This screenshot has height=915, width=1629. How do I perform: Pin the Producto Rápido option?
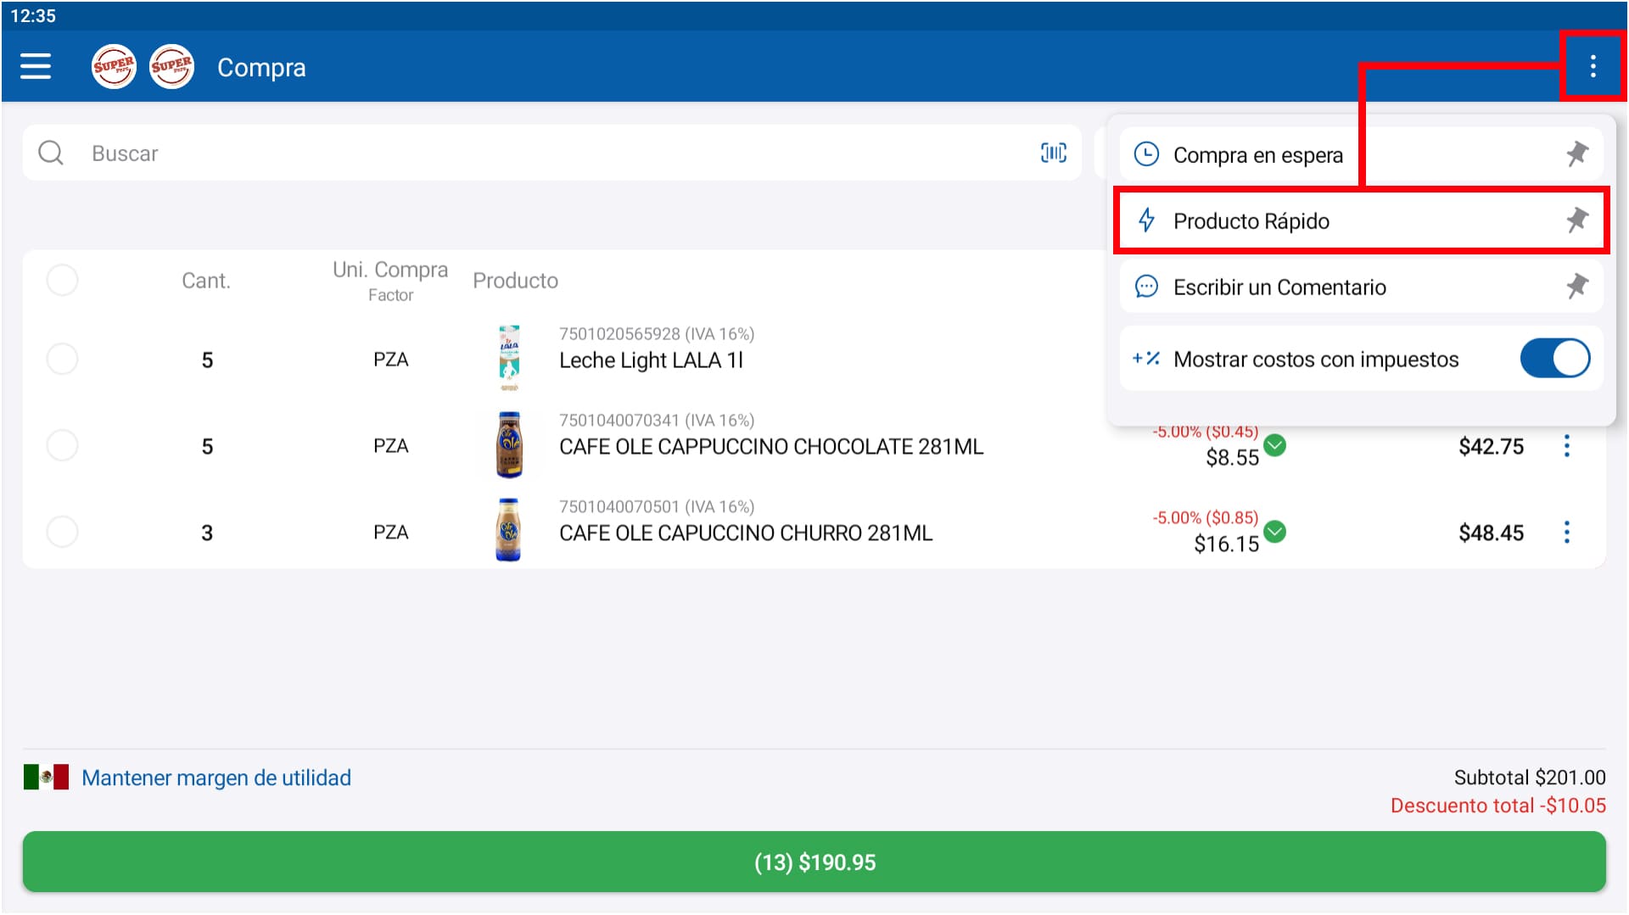[1576, 220]
